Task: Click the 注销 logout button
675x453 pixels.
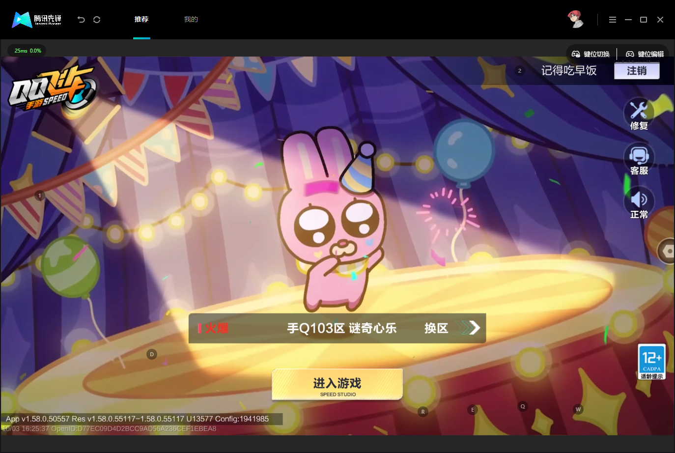Action: tap(637, 71)
